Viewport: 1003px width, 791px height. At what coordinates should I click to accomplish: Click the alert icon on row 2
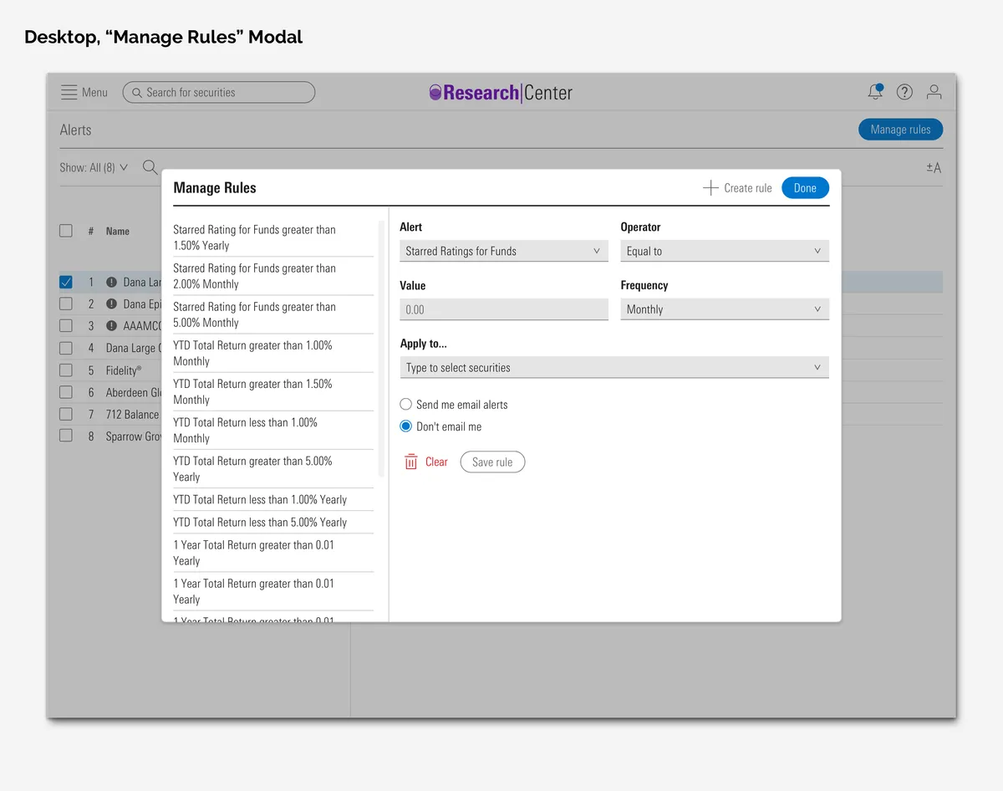coord(112,304)
